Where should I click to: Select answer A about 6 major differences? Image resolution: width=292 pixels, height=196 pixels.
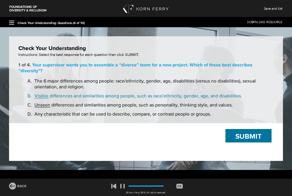[145, 84]
